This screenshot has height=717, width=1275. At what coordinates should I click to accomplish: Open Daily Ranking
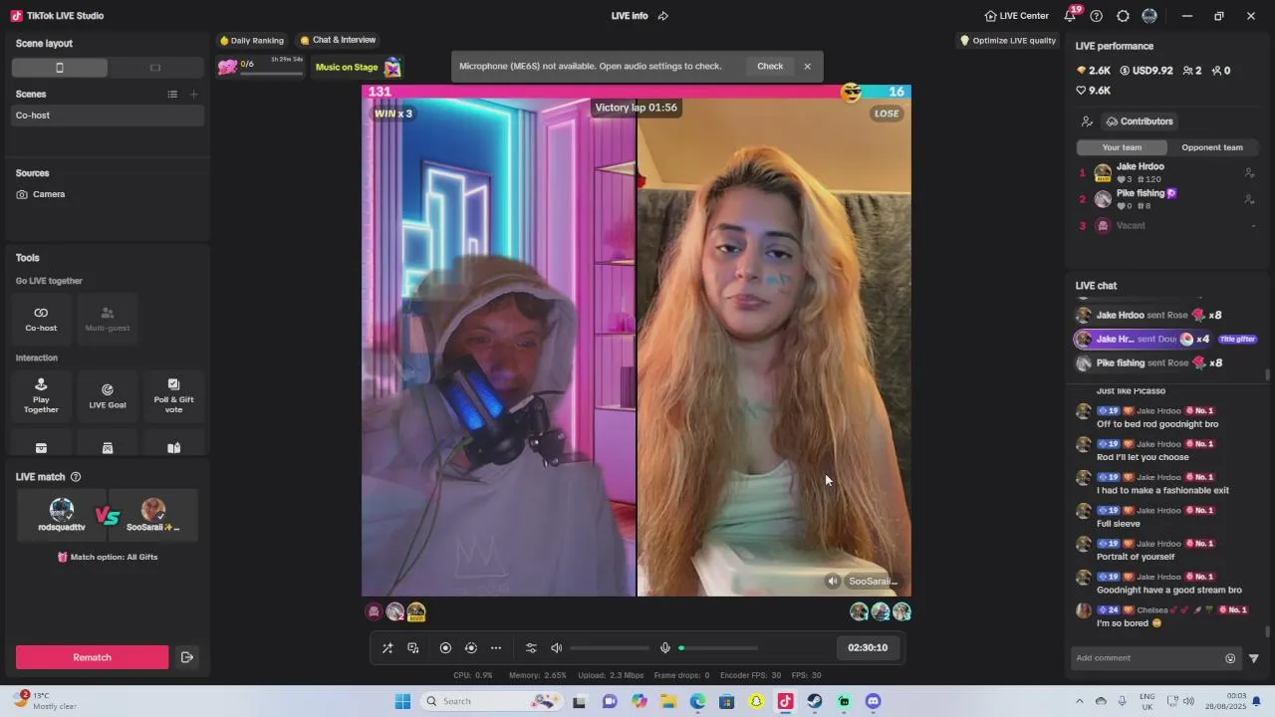pos(251,41)
